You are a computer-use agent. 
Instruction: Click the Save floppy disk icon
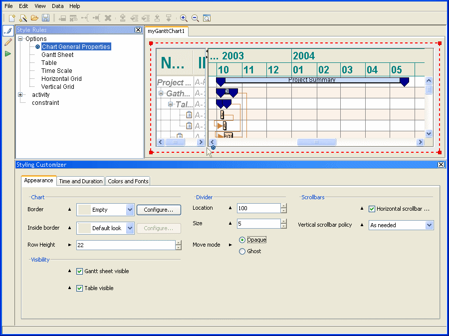[x=45, y=18]
